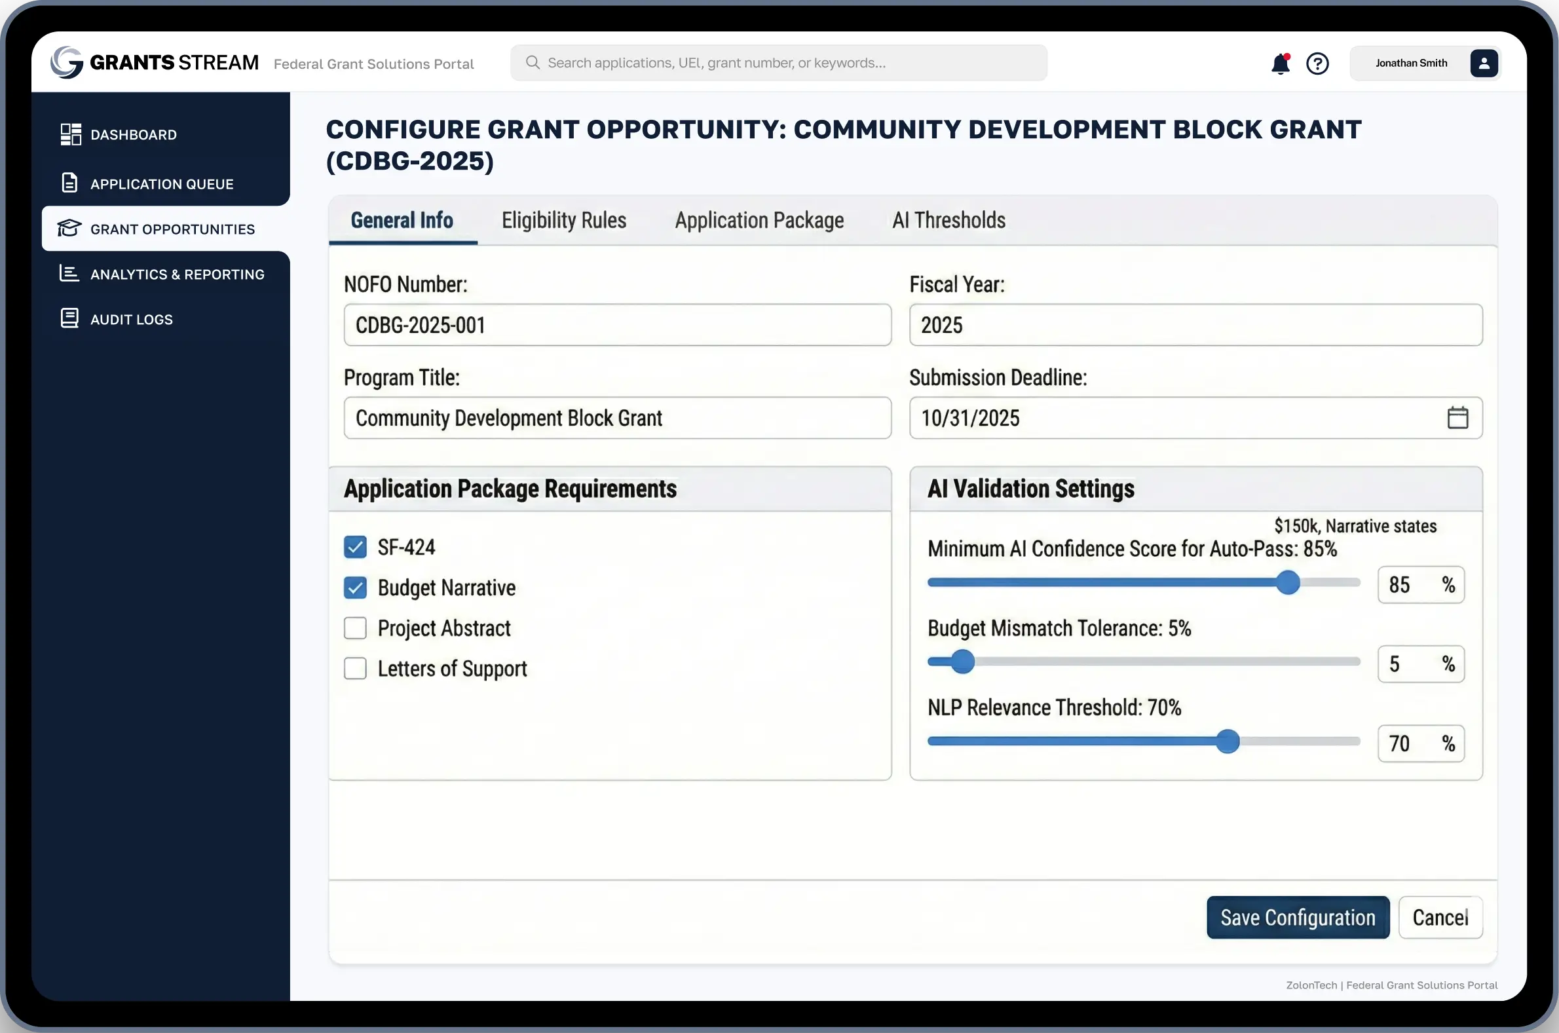The height and width of the screenshot is (1033, 1559).
Task: Click the Save Configuration button
Action: (x=1298, y=917)
